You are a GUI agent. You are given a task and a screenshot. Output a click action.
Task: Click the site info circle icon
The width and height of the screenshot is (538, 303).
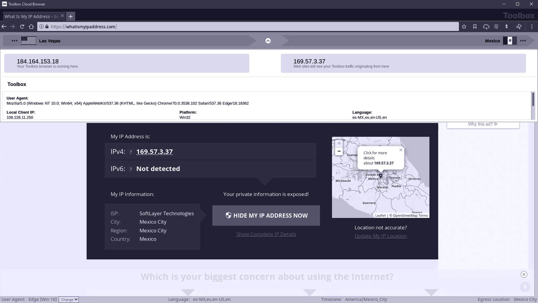(x=42, y=26)
